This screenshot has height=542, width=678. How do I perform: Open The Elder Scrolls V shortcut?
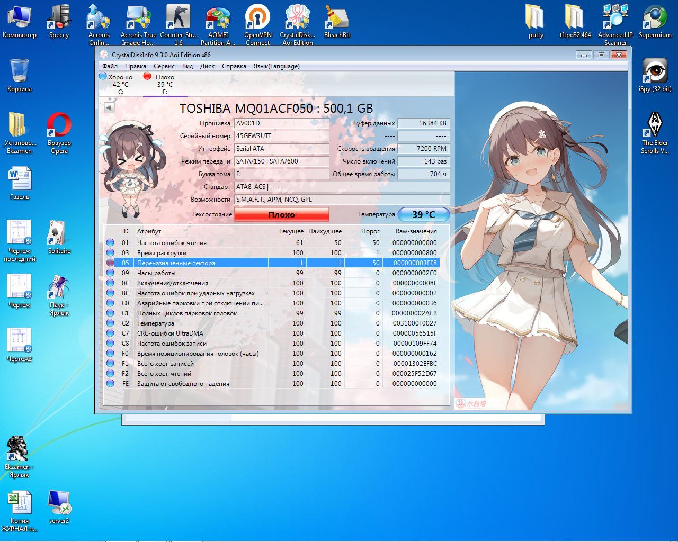(655, 132)
